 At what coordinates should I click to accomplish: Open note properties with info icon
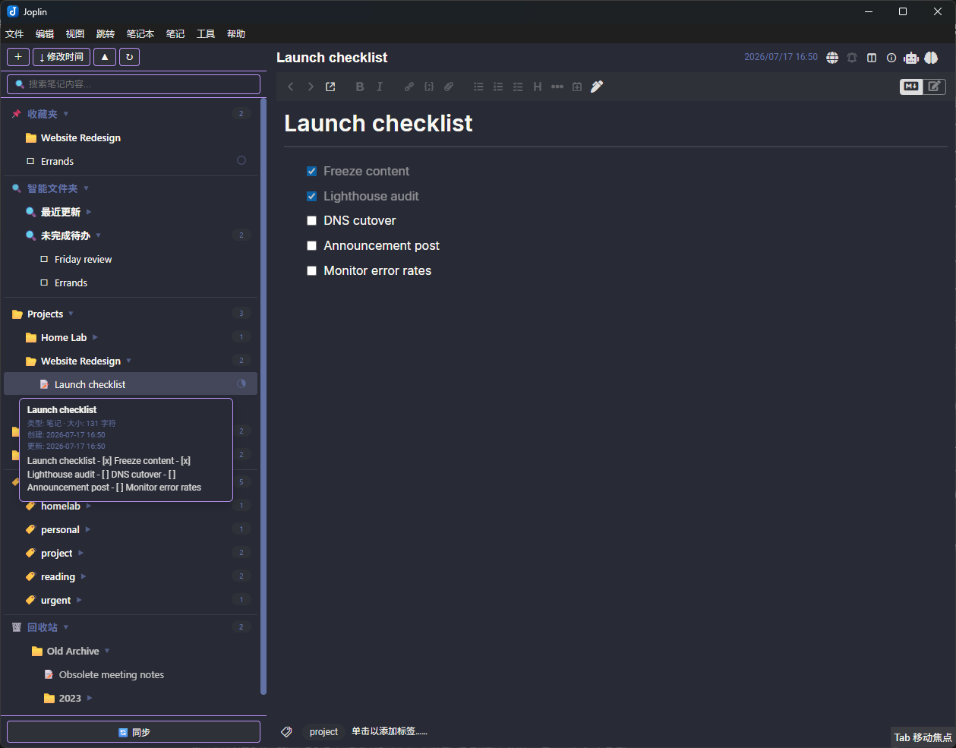coord(891,58)
